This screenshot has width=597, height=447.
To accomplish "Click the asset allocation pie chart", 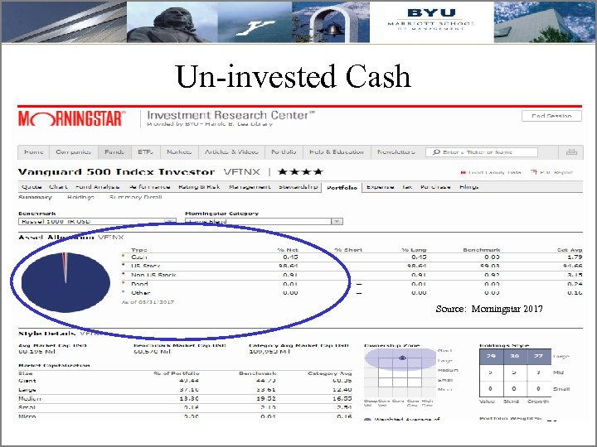I will coord(66,282).
